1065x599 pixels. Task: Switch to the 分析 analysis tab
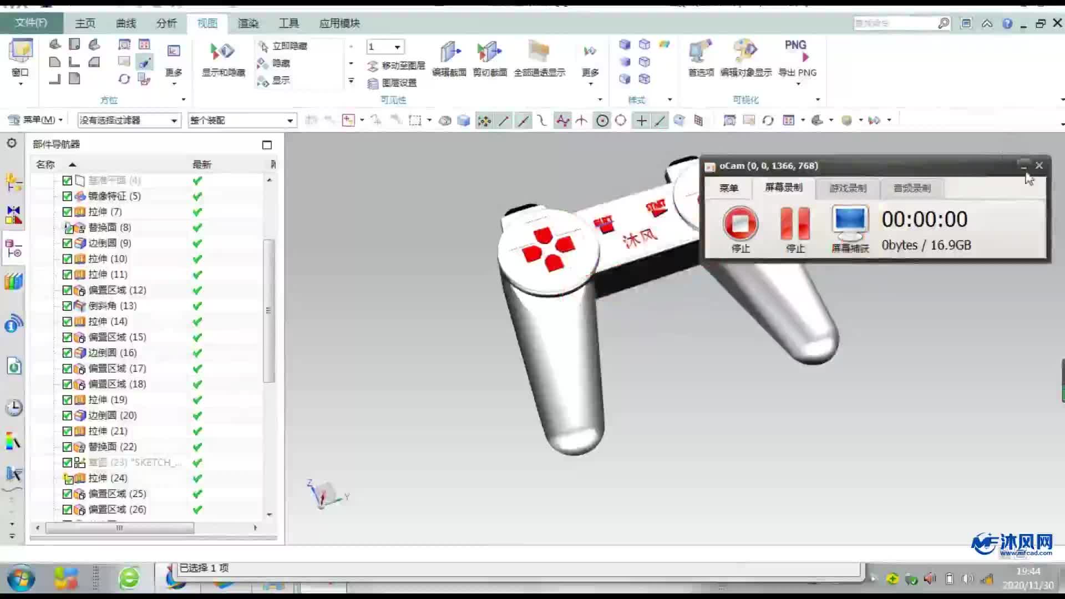(x=166, y=23)
